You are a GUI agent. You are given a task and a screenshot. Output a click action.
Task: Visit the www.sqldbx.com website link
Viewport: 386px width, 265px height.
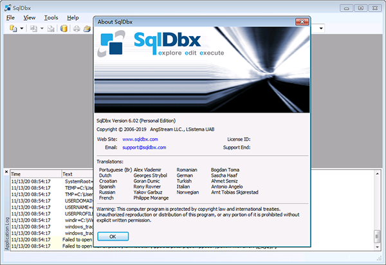coord(140,139)
